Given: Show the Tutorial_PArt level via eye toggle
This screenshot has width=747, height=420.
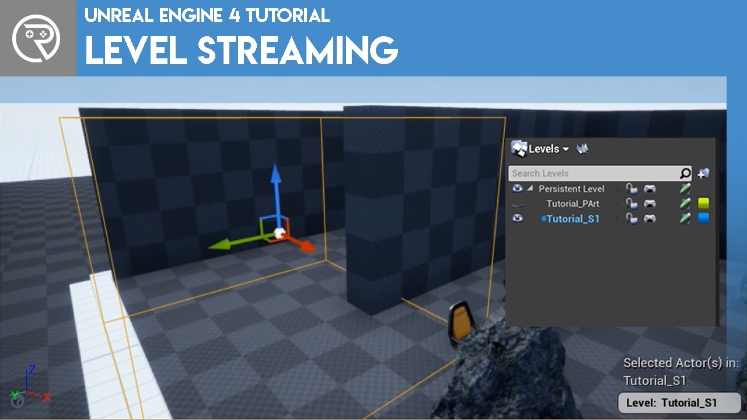Looking at the screenshot, I should [x=517, y=204].
